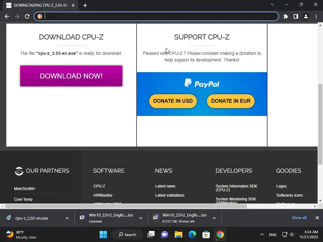Open volume control in system tray

point(292,234)
